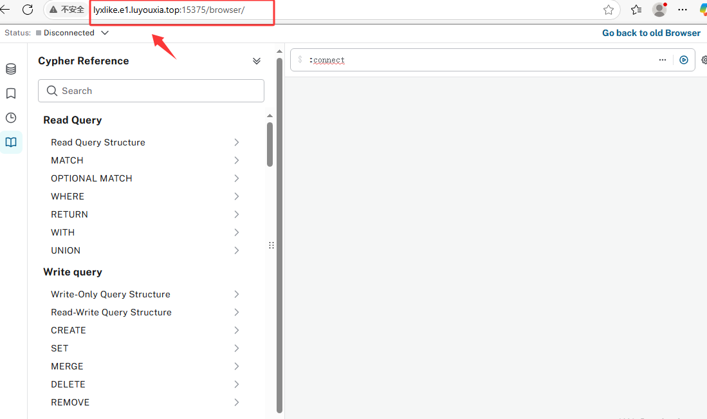Click the browser back arrow

pyautogui.click(x=5, y=10)
